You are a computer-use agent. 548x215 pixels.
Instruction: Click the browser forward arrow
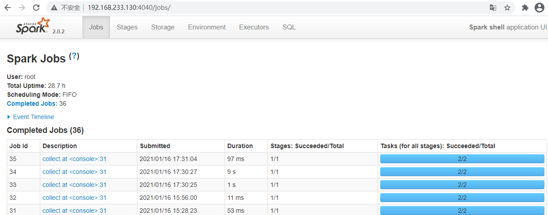point(22,8)
